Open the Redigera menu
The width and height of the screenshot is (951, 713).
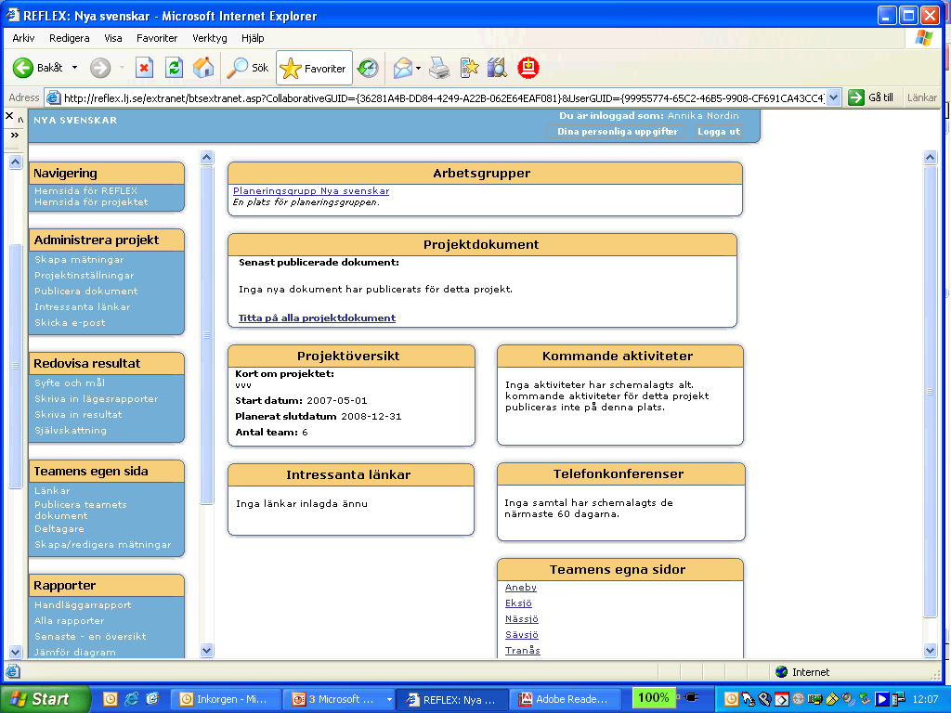click(69, 38)
